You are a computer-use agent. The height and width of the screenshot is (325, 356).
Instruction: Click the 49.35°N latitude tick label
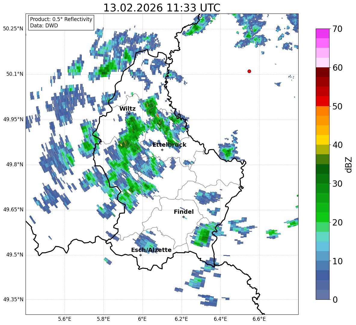13,299
